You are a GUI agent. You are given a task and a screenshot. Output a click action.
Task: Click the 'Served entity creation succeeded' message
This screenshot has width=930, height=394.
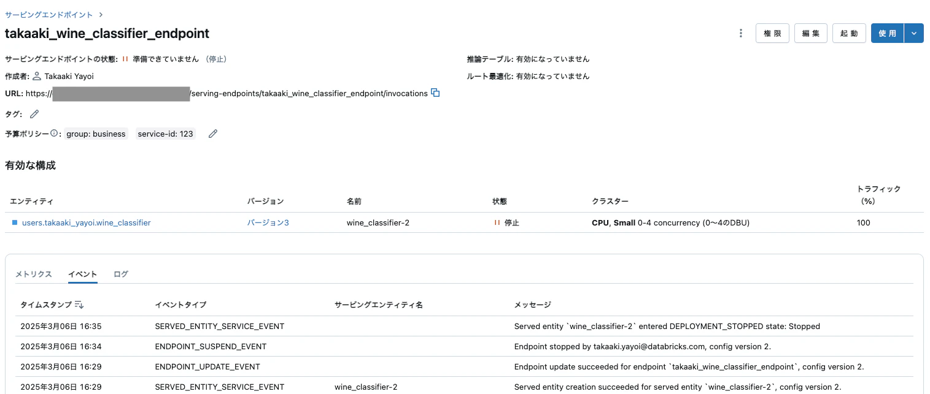(678, 387)
